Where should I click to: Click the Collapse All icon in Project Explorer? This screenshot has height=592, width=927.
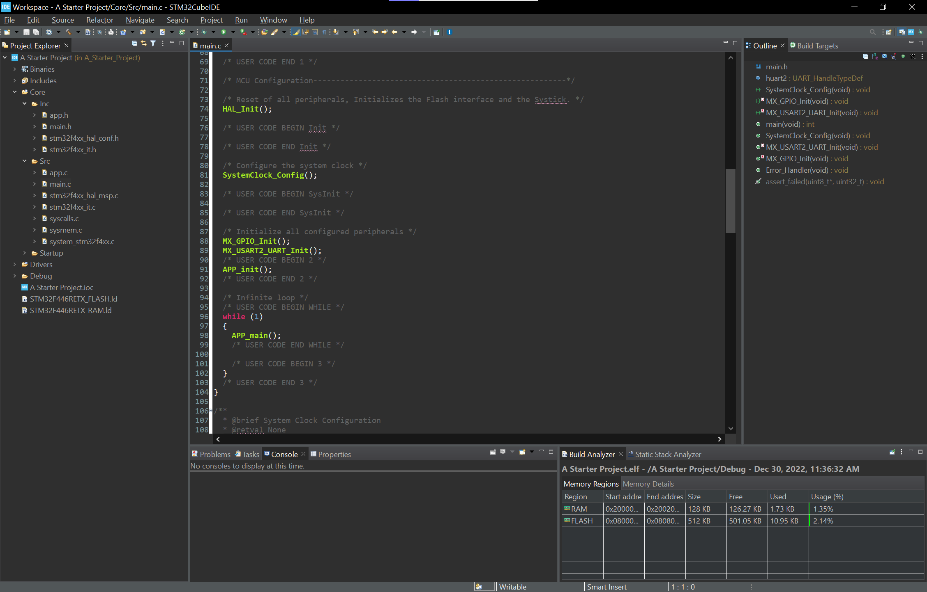point(134,43)
